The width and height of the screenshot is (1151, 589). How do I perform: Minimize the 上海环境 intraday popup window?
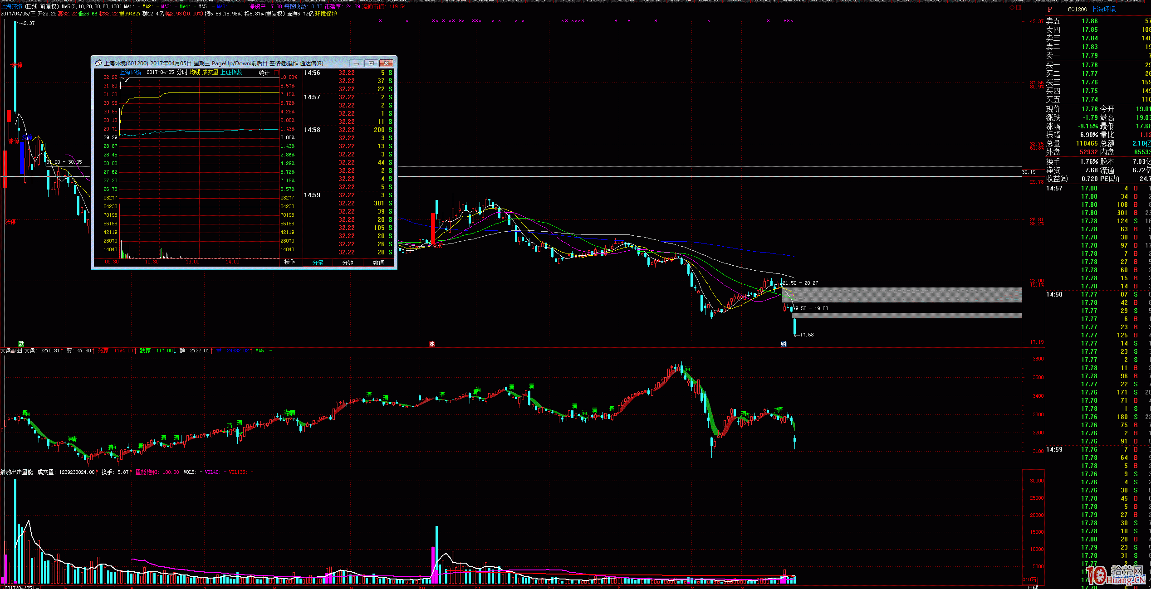click(357, 63)
